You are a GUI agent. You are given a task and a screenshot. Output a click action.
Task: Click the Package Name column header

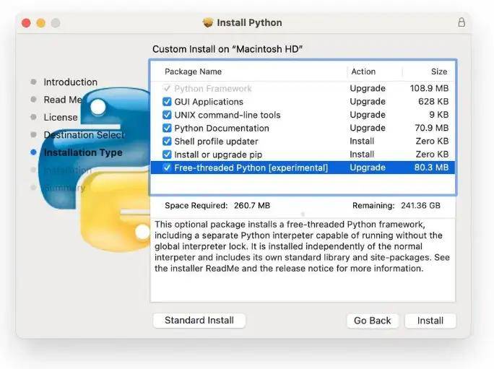pos(193,71)
